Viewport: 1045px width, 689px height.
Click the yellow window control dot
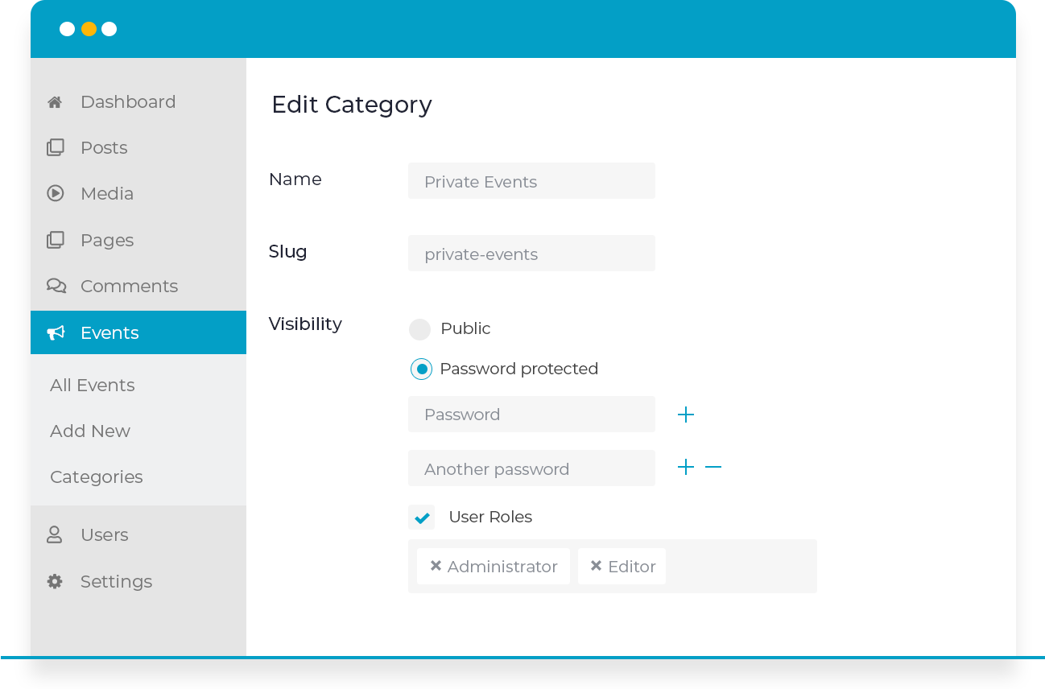(89, 29)
